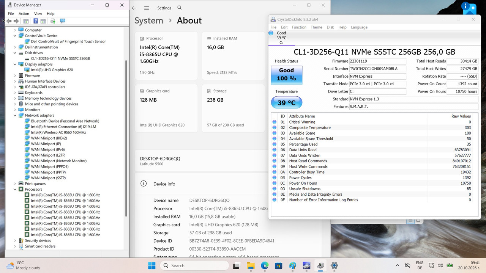
Task: Select Unsafe Shutdowns attribute row
Action: (372, 189)
